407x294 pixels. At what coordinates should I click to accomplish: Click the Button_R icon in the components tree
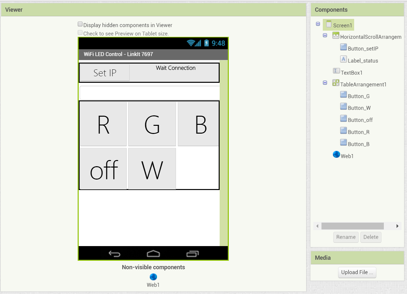[343, 130]
